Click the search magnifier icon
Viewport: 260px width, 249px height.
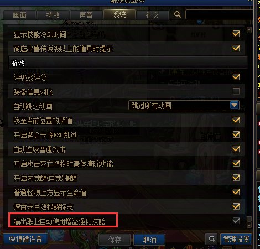coord(178,14)
